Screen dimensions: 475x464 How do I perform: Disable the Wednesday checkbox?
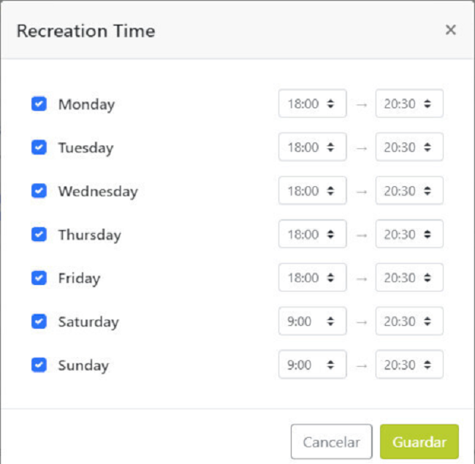39,191
